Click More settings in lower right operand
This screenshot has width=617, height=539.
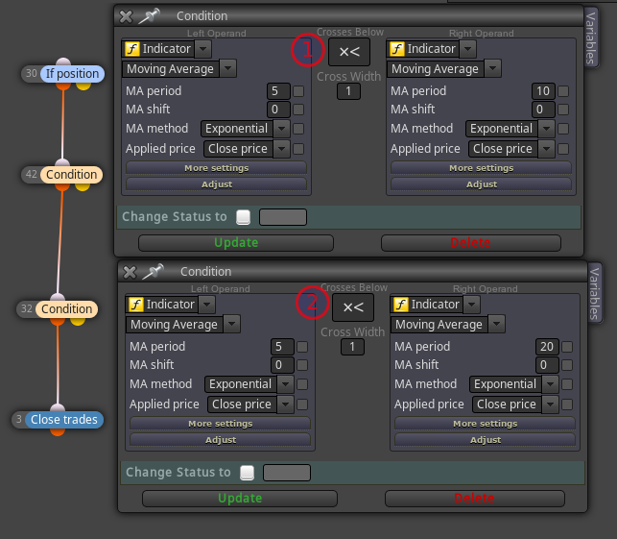tap(486, 424)
